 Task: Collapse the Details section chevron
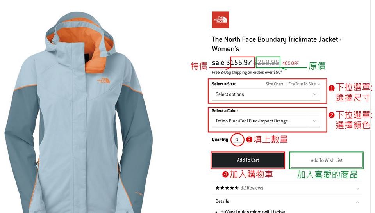click(x=357, y=202)
